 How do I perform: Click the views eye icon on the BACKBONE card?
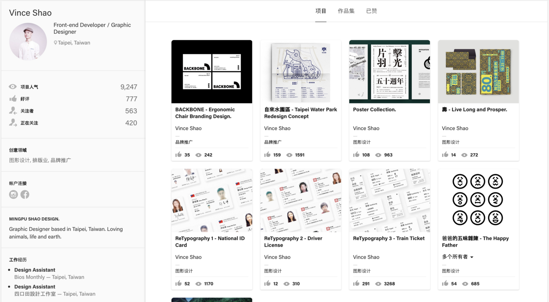pos(198,155)
